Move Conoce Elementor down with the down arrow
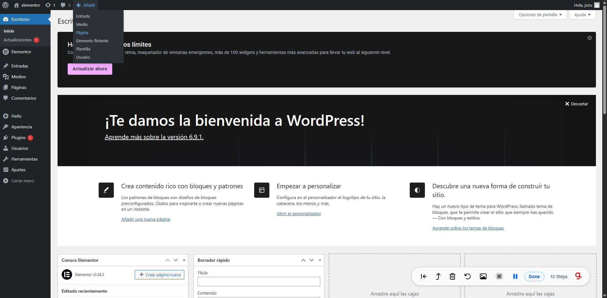 pyautogui.click(x=175, y=260)
